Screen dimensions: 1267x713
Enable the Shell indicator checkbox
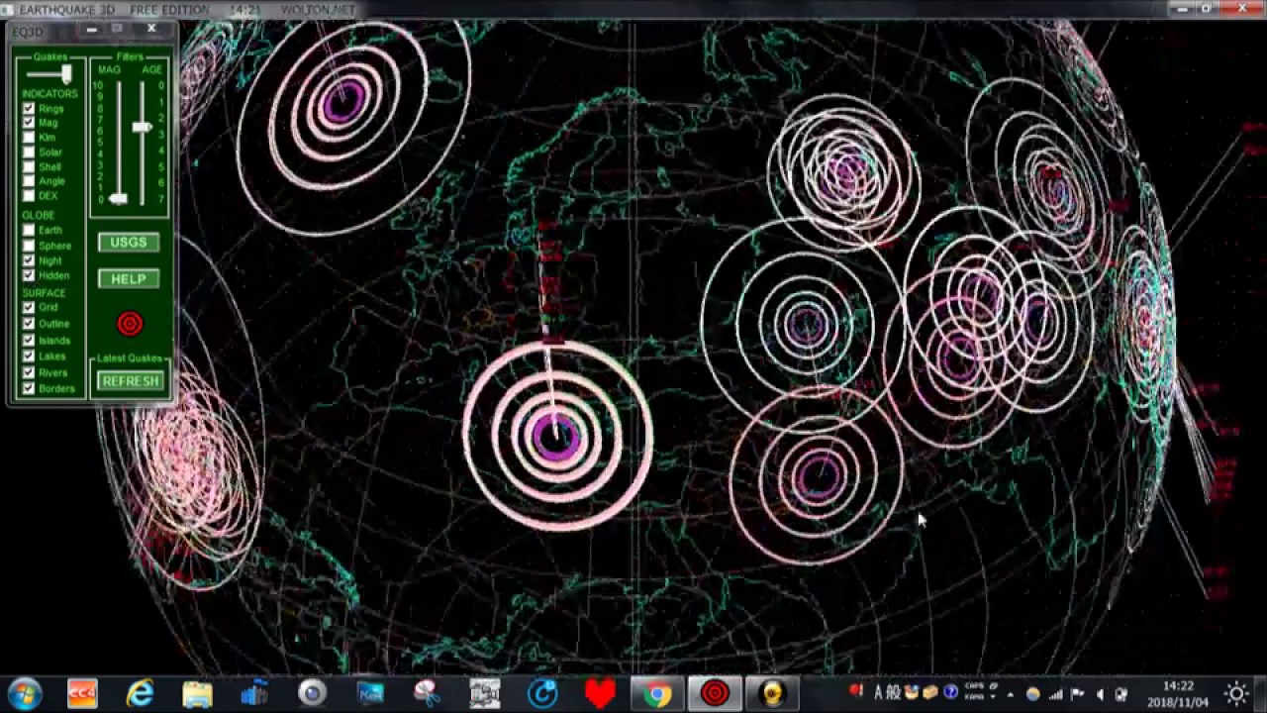point(29,167)
